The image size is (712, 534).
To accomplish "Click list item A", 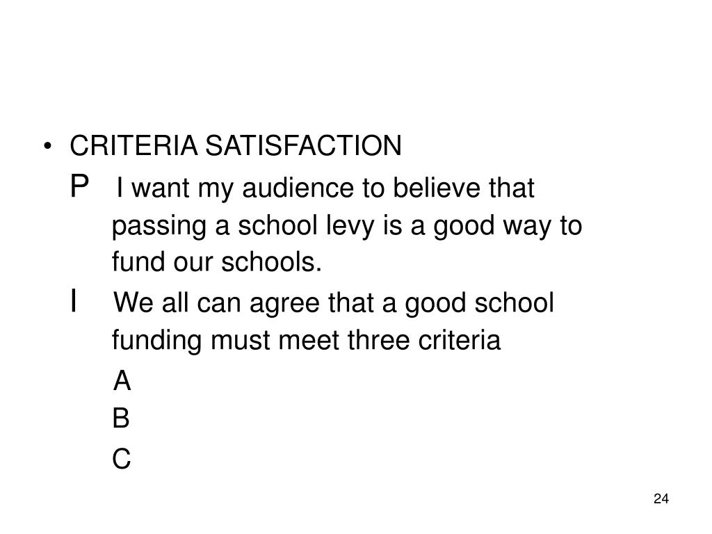I will [x=122, y=380].
